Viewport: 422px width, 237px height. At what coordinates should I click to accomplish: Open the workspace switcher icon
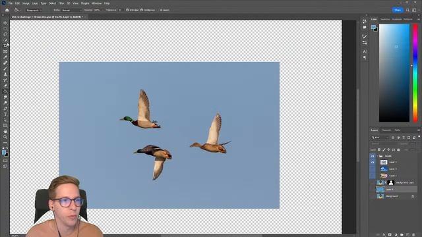click(x=414, y=11)
